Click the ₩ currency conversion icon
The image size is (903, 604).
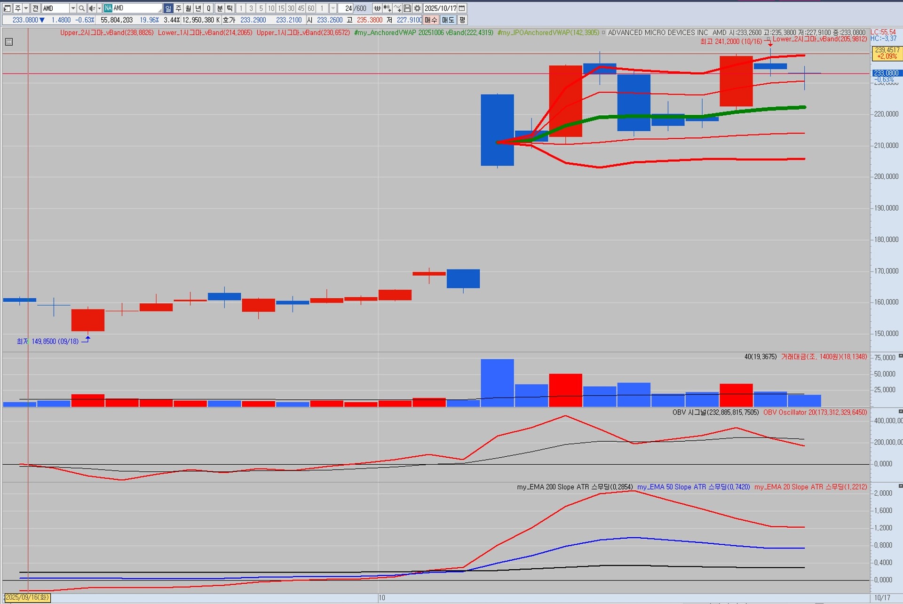[x=377, y=8]
